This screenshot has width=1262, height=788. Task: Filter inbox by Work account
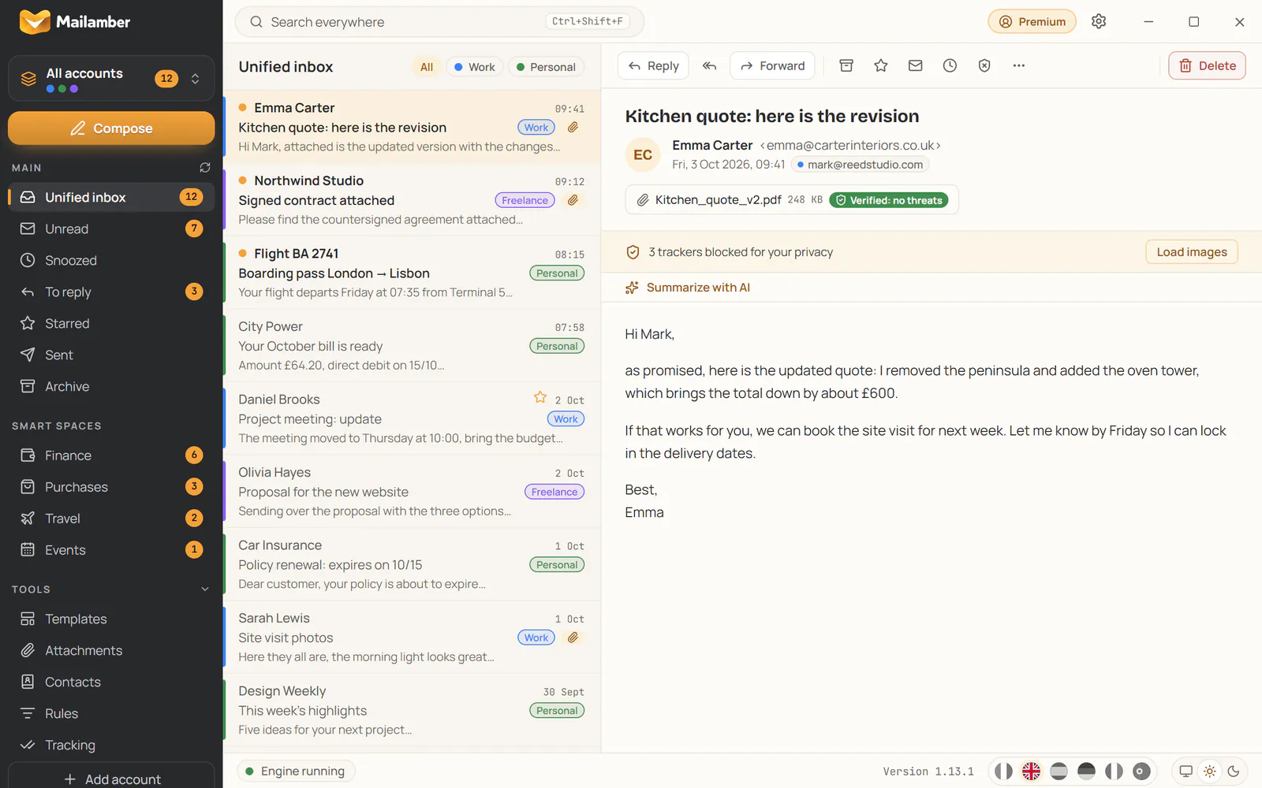click(x=474, y=67)
